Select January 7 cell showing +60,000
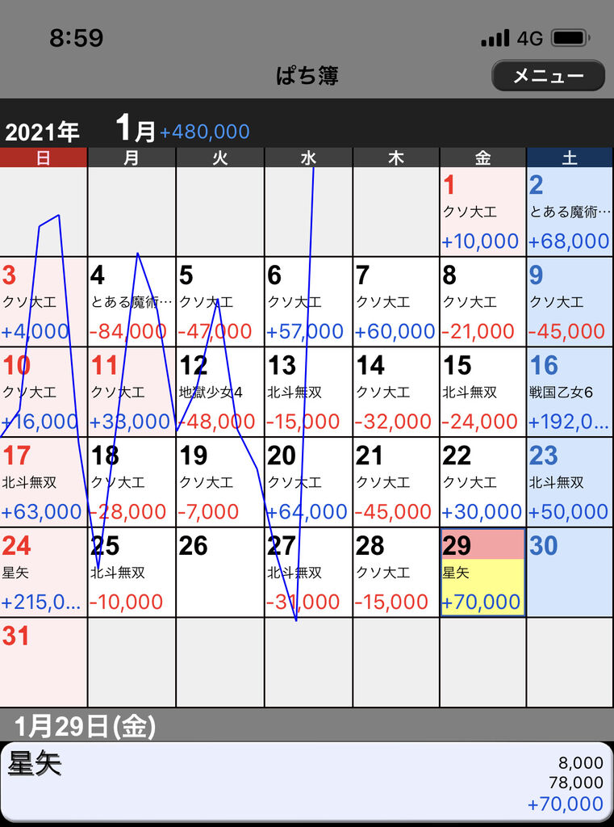This screenshot has height=827, width=614. pos(396,302)
